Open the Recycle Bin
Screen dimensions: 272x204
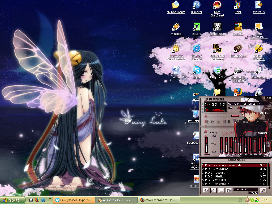click(x=217, y=73)
